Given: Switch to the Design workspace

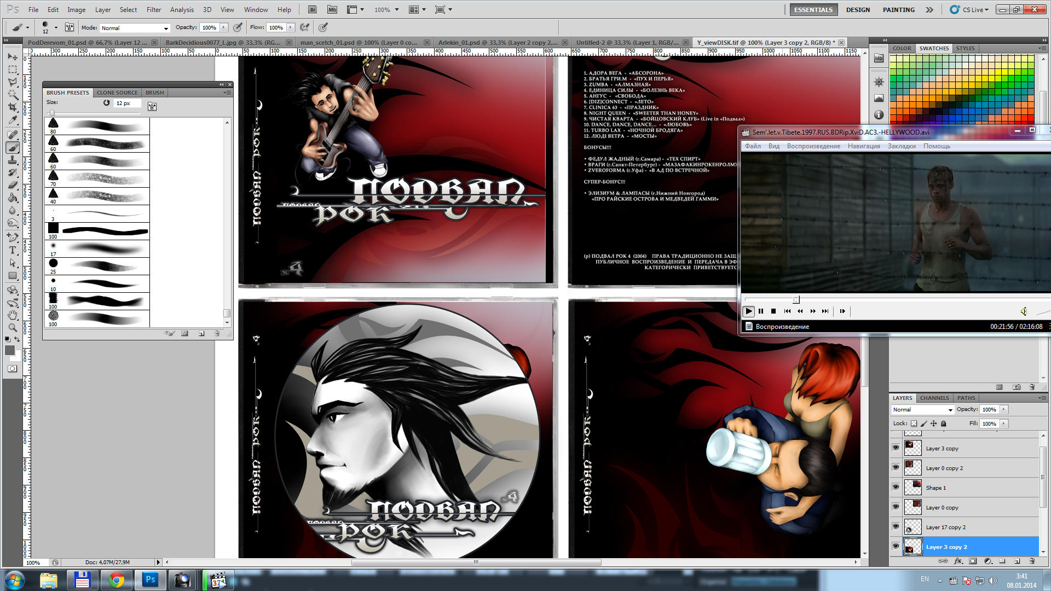Looking at the screenshot, I should [x=858, y=9].
